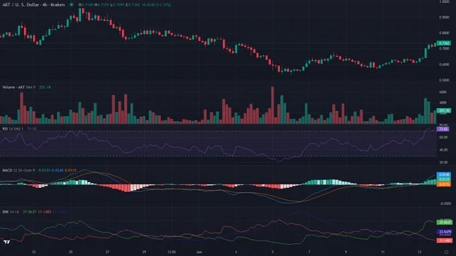Click the RSI value label 73.02 on the scale
The image size is (456, 256).
point(443,129)
